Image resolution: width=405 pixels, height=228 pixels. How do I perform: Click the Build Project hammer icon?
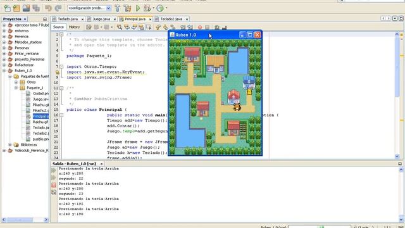pos(118,8)
